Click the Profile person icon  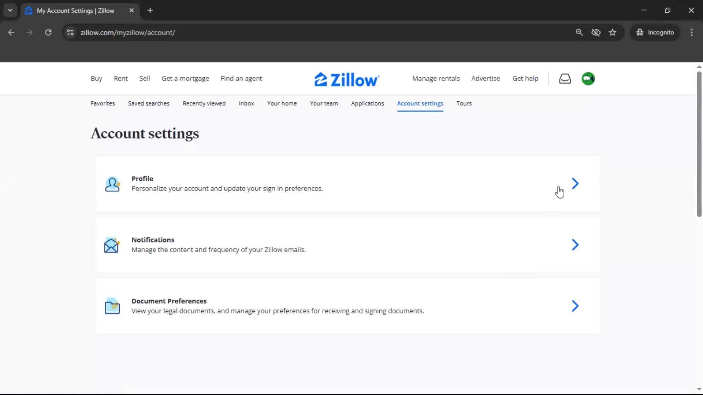point(112,184)
